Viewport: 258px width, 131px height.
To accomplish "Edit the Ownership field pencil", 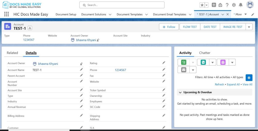I will [164, 95].
